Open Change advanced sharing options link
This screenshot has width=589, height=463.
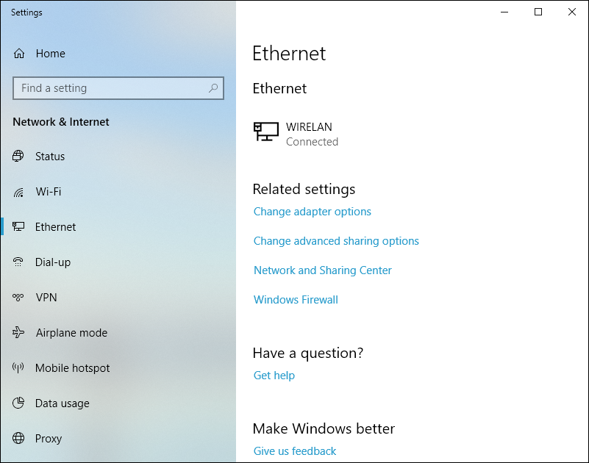tap(336, 241)
